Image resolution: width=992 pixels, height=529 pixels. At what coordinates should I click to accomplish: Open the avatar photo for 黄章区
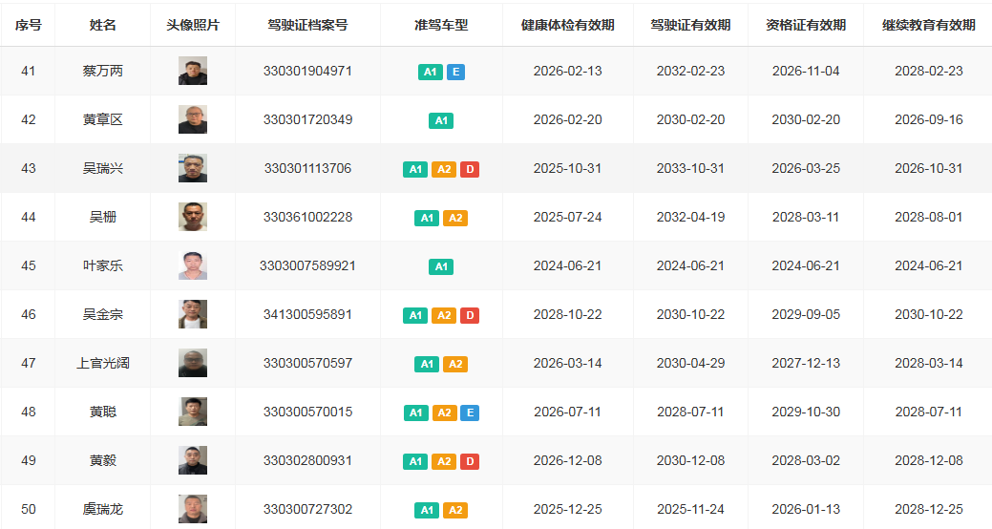click(x=193, y=120)
